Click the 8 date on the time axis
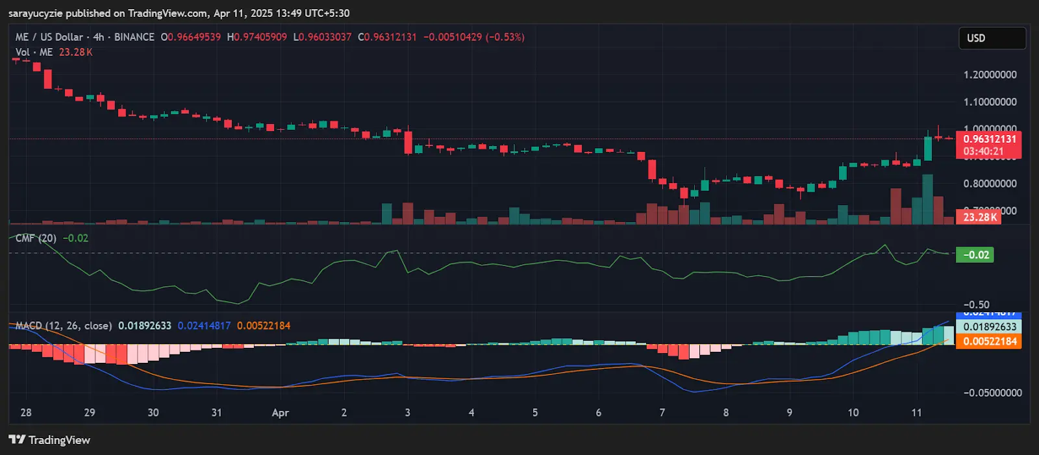1039x455 pixels. click(726, 413)
